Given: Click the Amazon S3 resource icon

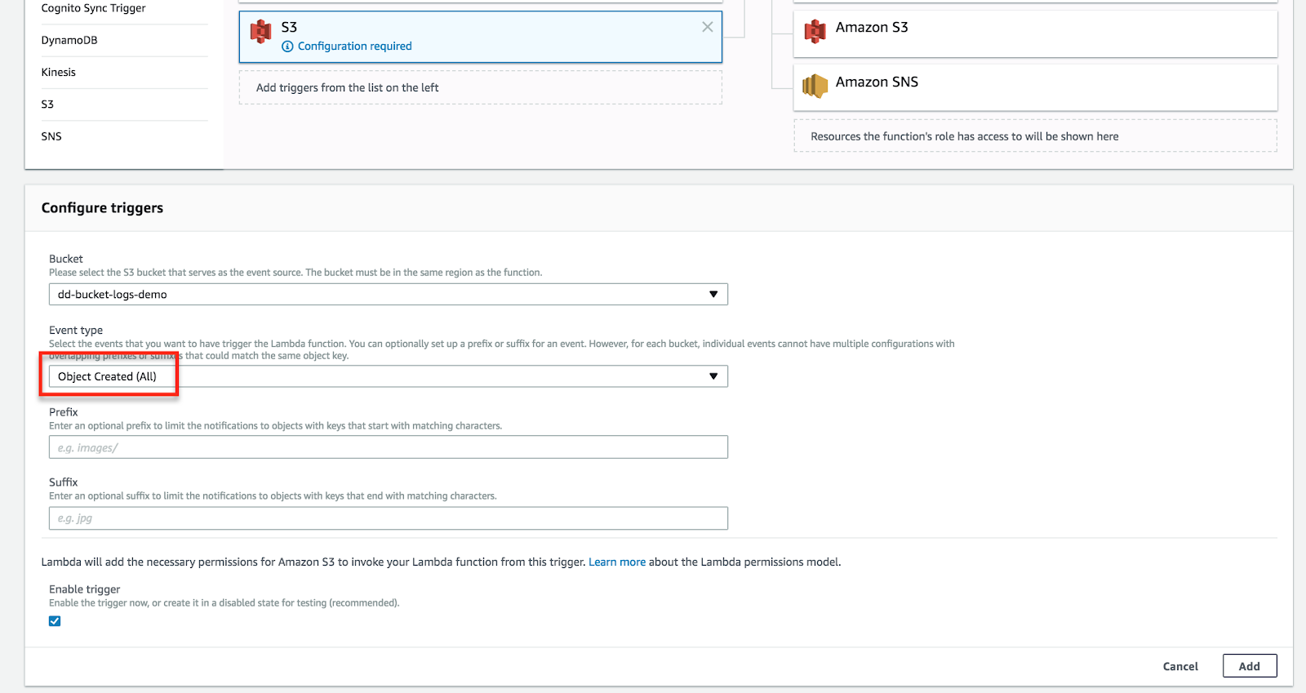Looking at the screenshot, I should coord(815,32).
